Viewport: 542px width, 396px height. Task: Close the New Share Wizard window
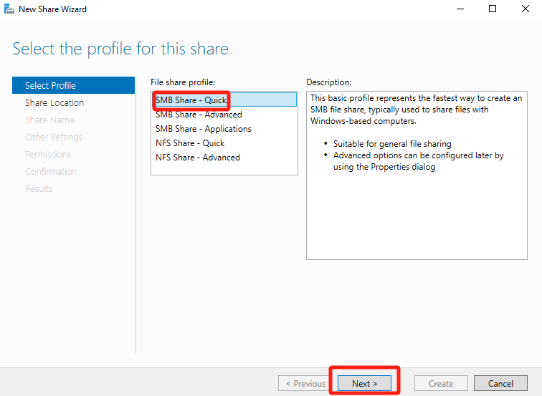click(525, 9)
